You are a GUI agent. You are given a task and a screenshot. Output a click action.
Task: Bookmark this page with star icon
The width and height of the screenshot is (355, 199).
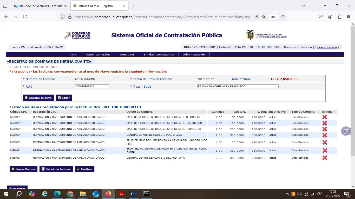(x=283, y=17)
